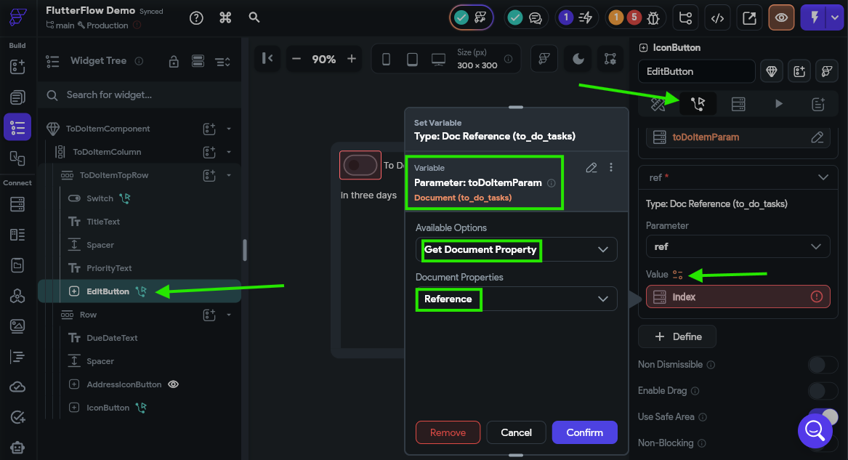Click the index value field
Image resolution: width=848 pixels, height=460 pixels.
click(738, 296)
